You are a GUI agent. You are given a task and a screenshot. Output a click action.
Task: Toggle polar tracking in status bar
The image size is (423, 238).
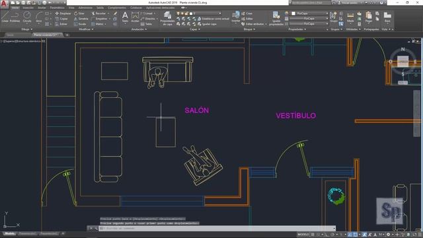(332, 235)
